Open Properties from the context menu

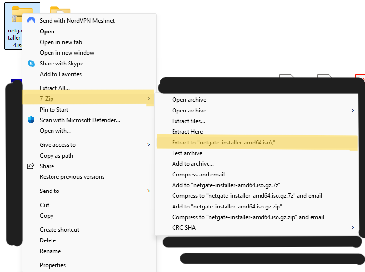[x=89, y=265]
